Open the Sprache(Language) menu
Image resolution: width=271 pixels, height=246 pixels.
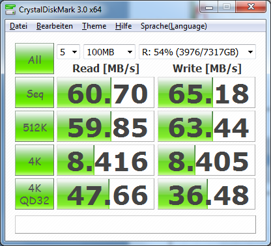[174, 26]
